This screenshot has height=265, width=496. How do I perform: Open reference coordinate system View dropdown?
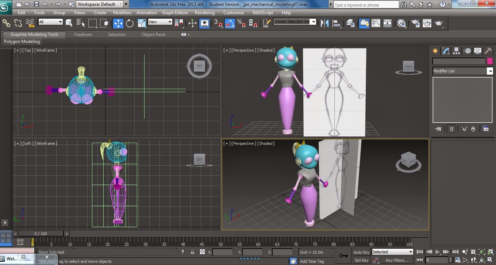(160, 22)
